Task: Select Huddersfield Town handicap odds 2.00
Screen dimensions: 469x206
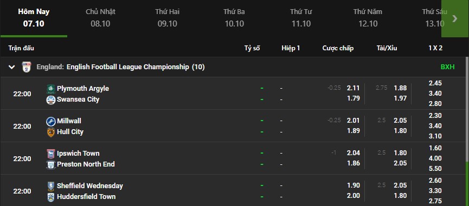Action: pyautogui.click(x=354, y=196)
